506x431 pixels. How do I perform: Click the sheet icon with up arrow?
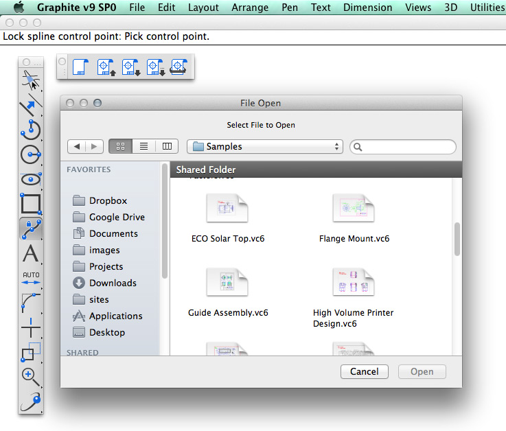tap(106, 67)
